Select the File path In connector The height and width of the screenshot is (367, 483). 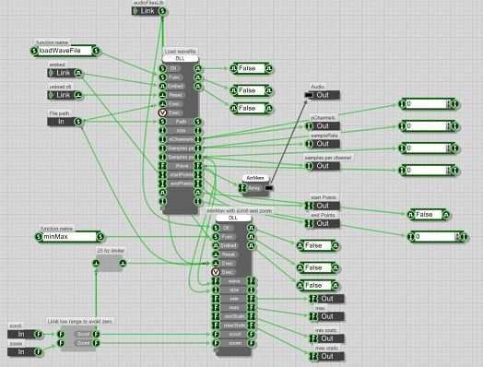(65, 122)
